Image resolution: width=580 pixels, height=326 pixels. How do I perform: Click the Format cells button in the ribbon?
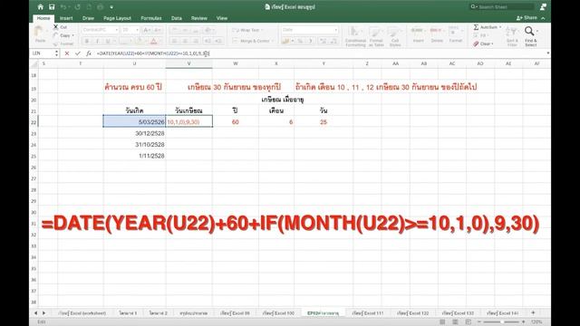coord(455,34)
